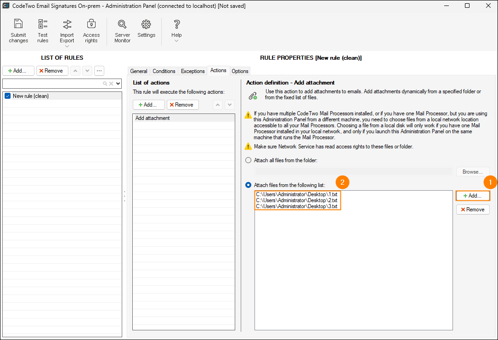The image size is (498, 340).
Task: Expand the Help menu chevron
Action: (176, 41)
